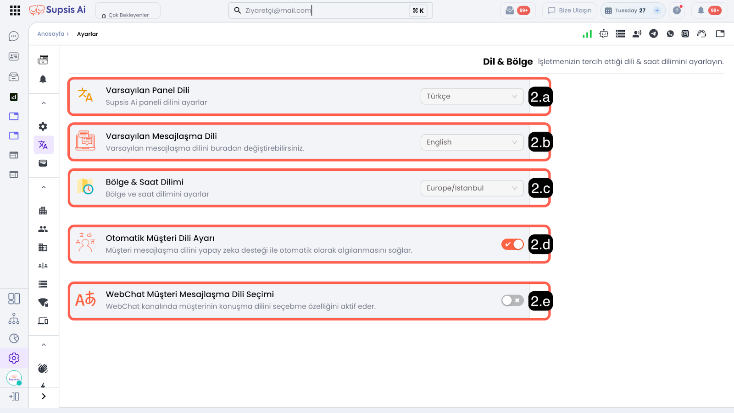Open the Instagram channel icon
Image resolution: width=734 pixels, height=413 pixels.
pyautogui.click(x=685, y=33)
